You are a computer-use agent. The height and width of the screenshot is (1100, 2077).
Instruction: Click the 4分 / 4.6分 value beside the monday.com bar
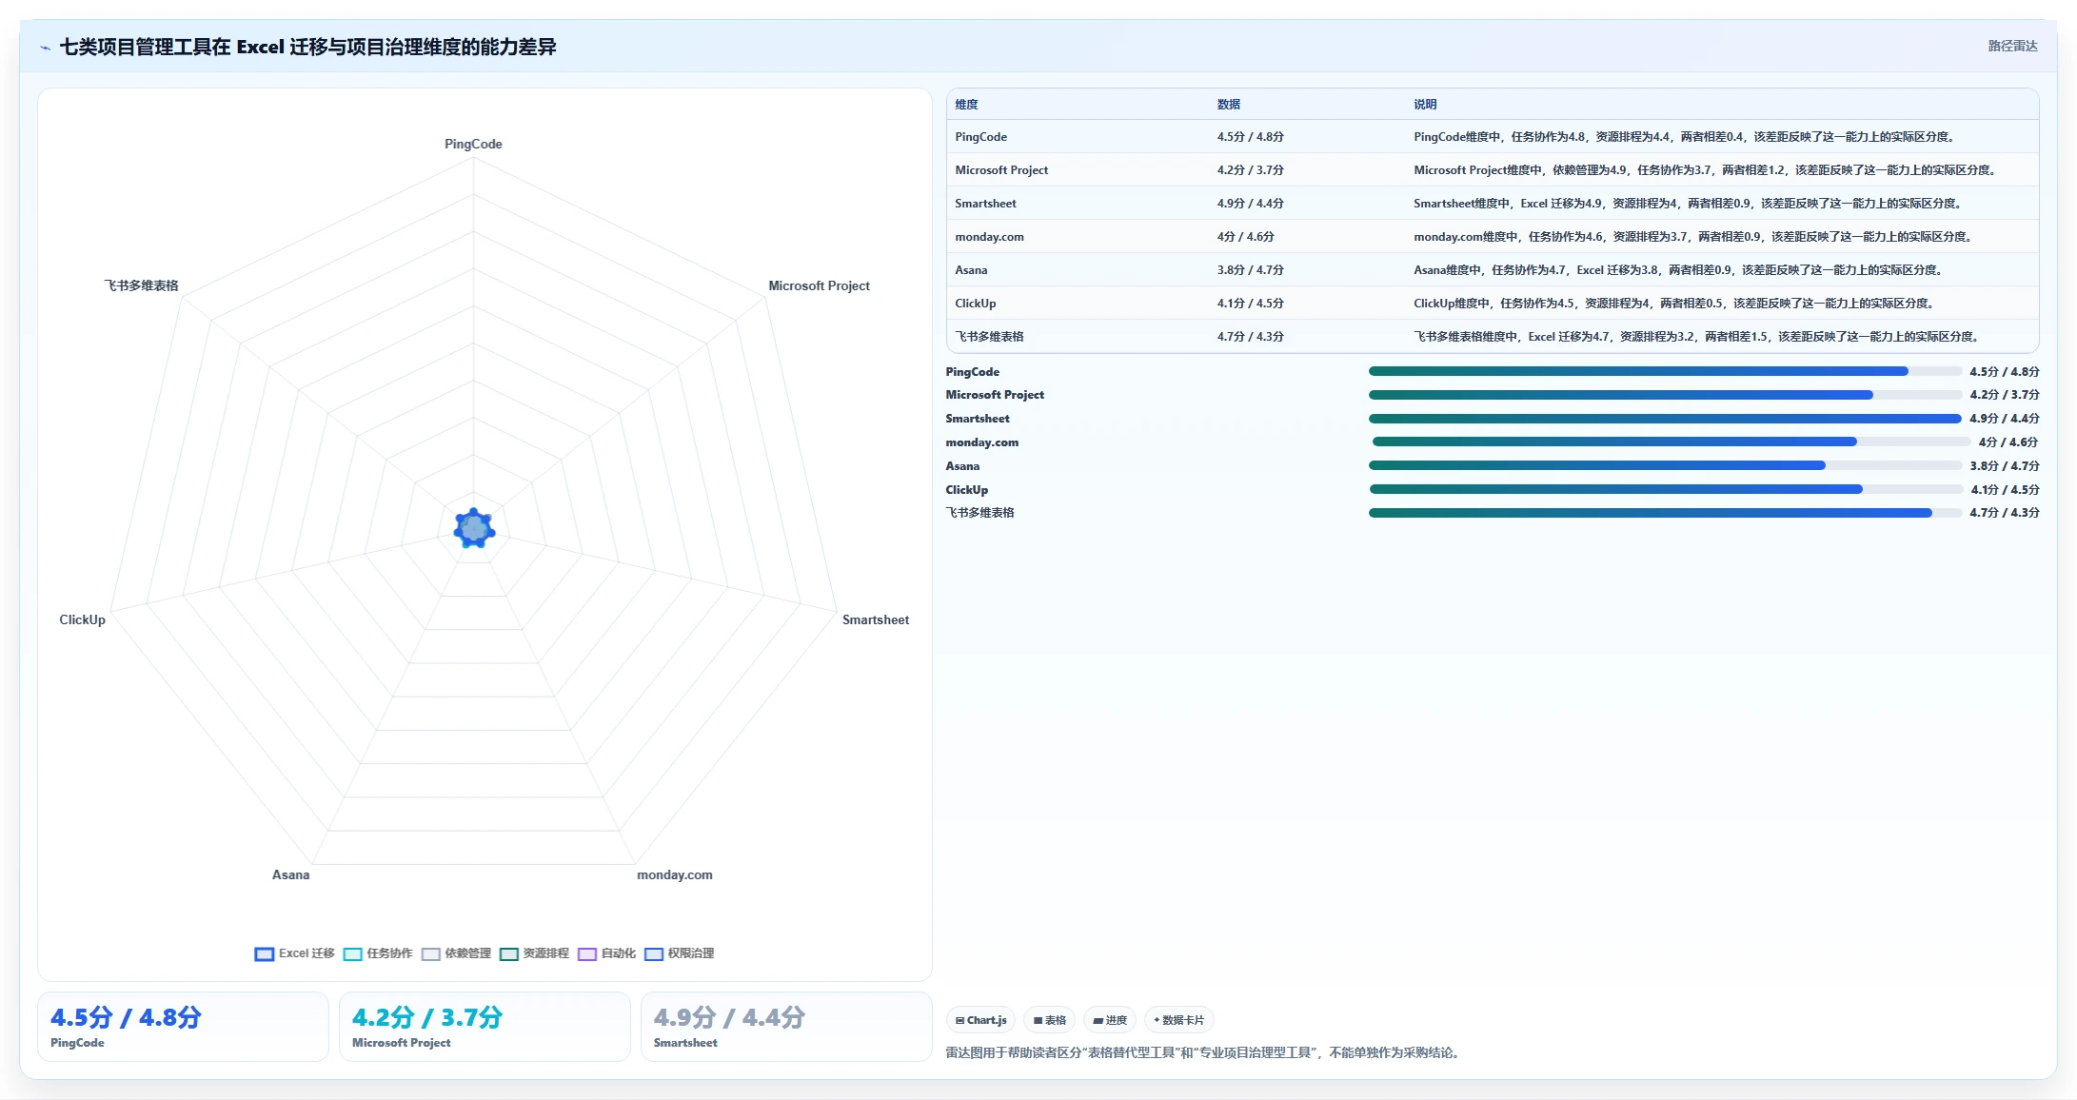(x=2008, y=442)
